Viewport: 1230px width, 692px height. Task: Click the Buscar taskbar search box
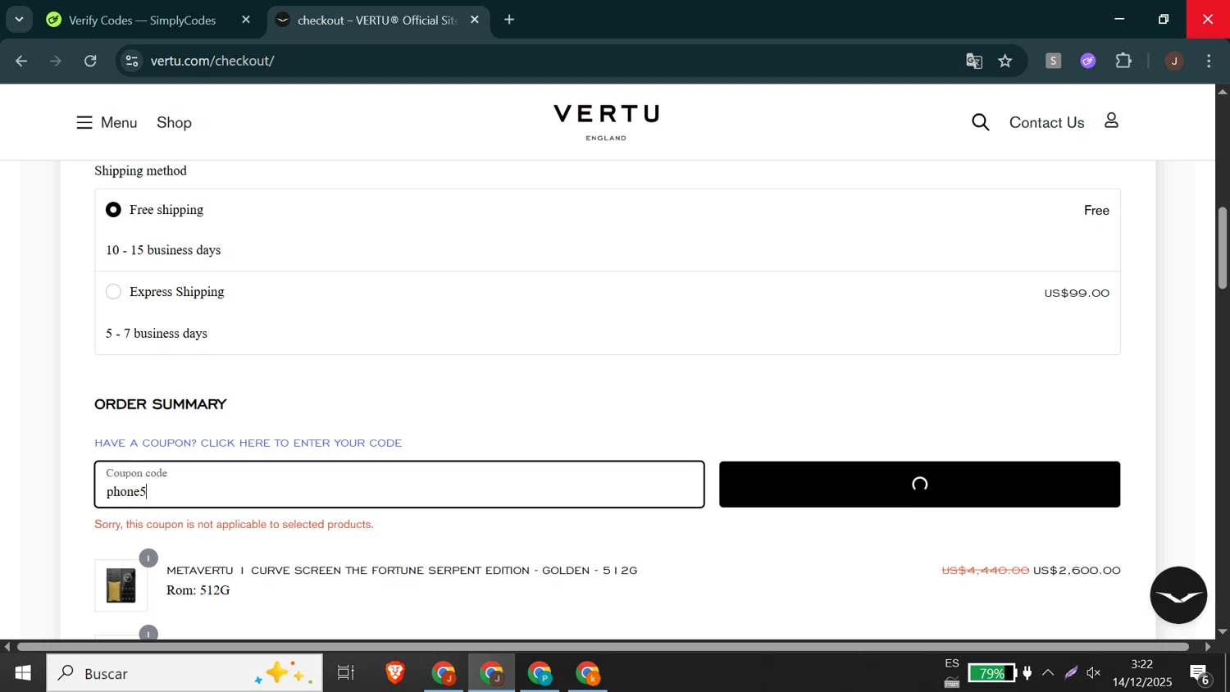tap(184, 673)
